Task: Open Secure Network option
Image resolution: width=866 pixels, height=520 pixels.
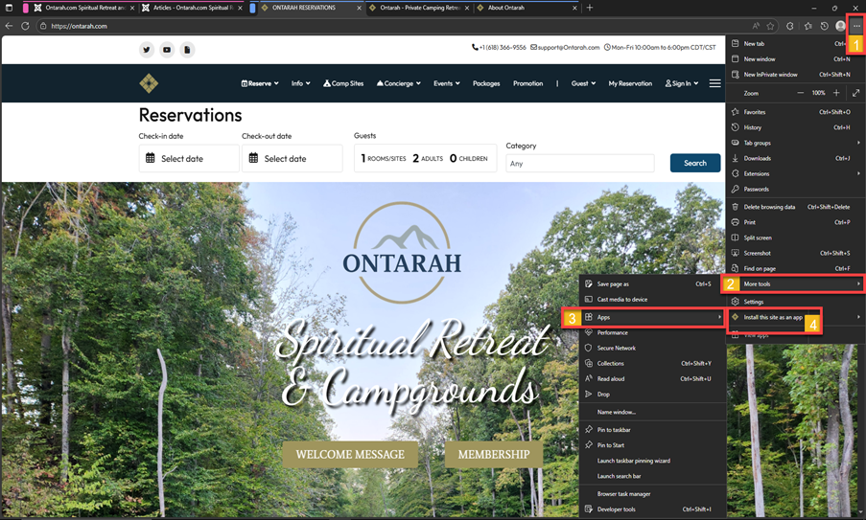Action: [652, 348]
